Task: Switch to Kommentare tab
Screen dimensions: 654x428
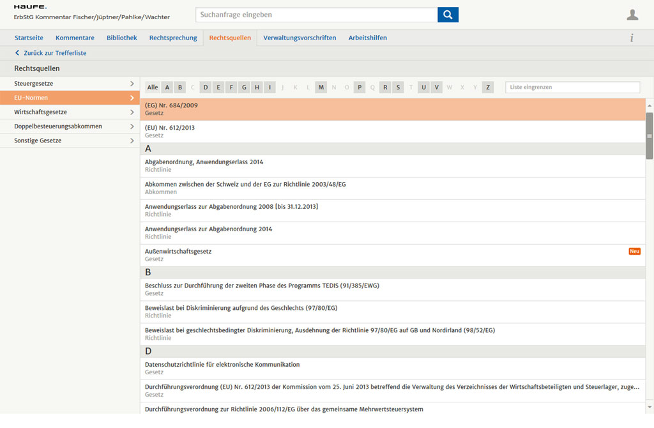Action: [75, 38]
